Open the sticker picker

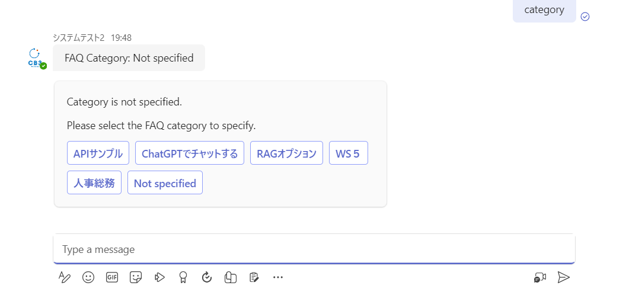[x=136, y=277]
